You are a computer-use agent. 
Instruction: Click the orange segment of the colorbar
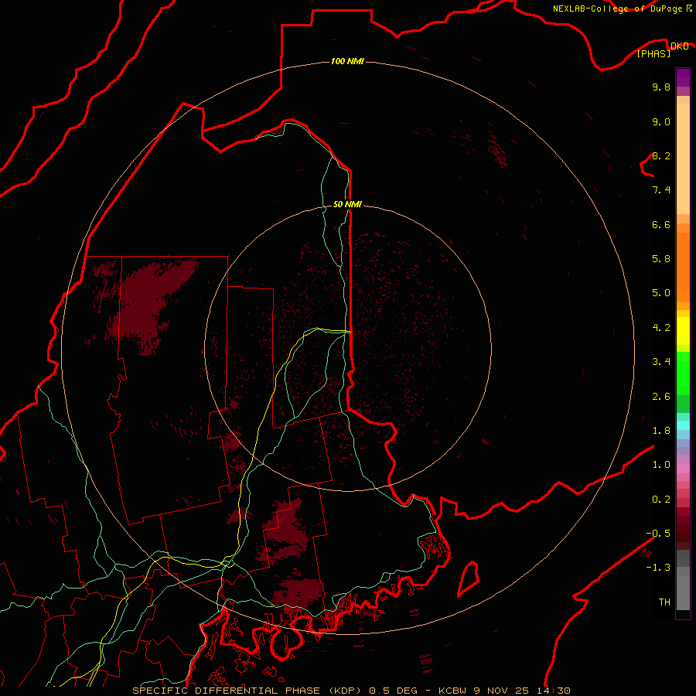(683, 268)
